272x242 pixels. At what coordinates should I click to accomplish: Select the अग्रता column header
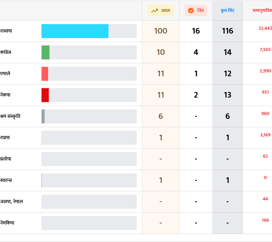(x=161, y=10)
